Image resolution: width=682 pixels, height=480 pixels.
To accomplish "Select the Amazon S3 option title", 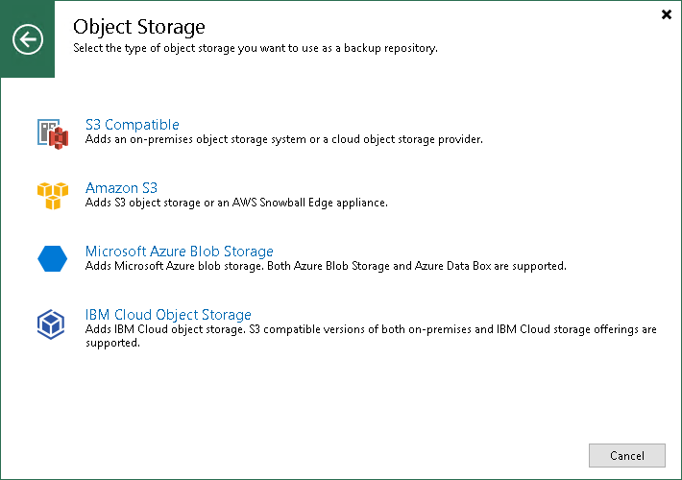I will pos(121,188).
